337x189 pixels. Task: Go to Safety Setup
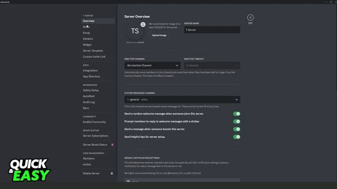point(98,90)
